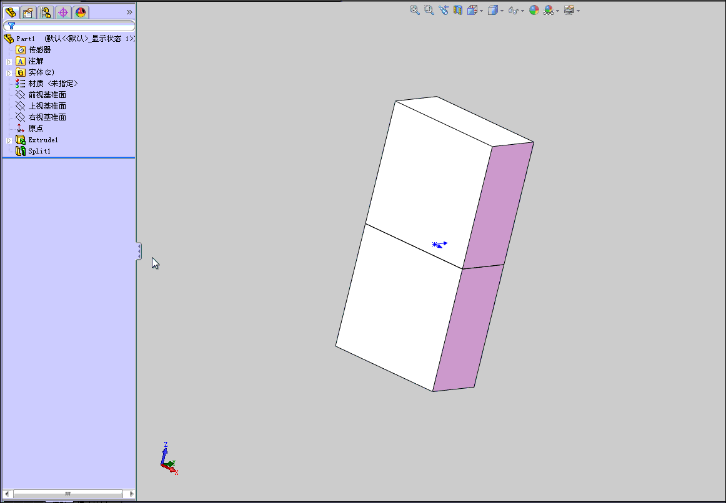Click the funnel filter icon

tap(11, 26)
